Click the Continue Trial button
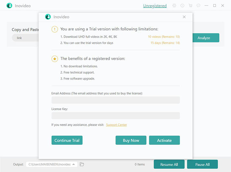Image resolution: width=231 pixels, height=172 pixels. pyautogui.click(x=67, y=140)
